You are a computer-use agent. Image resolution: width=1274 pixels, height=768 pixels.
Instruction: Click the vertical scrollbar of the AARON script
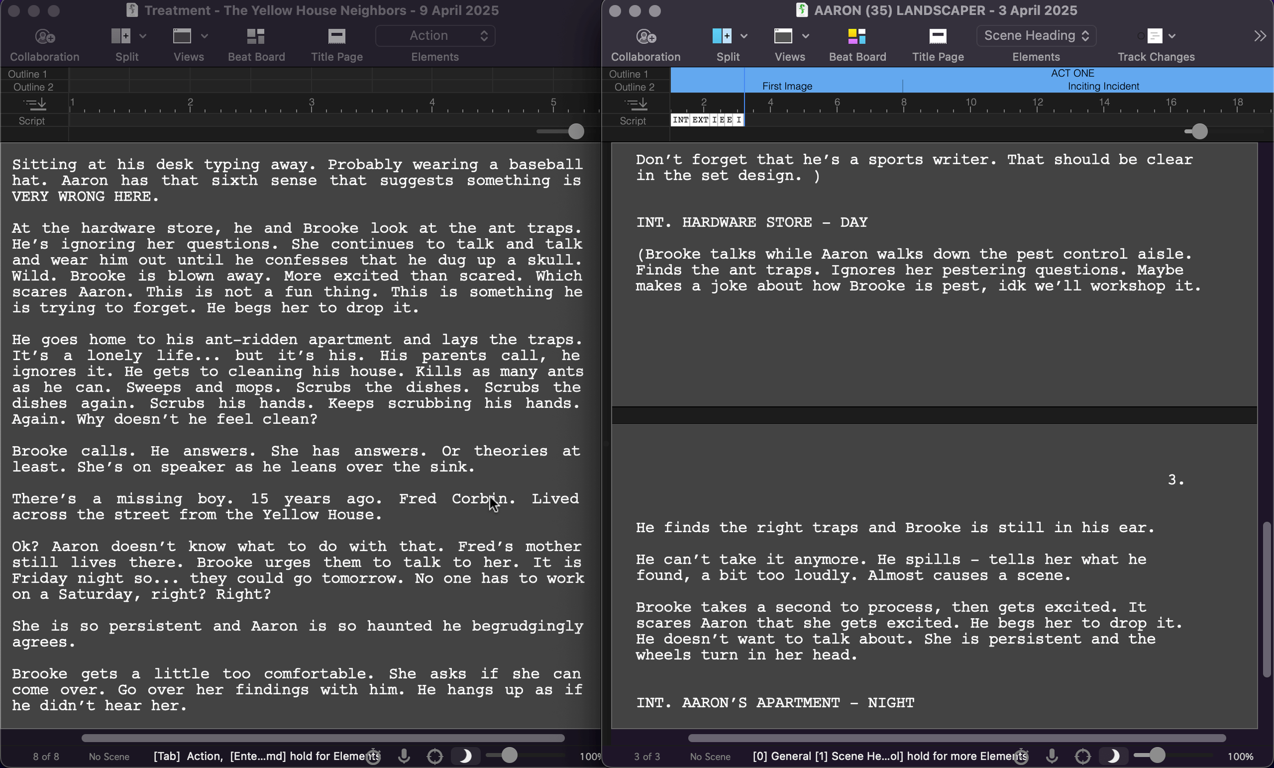tap(1266, 599)
